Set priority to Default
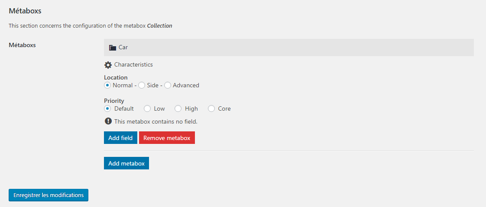Image resolution: width=486 pixels, height=207 pixels. [107, 108]
